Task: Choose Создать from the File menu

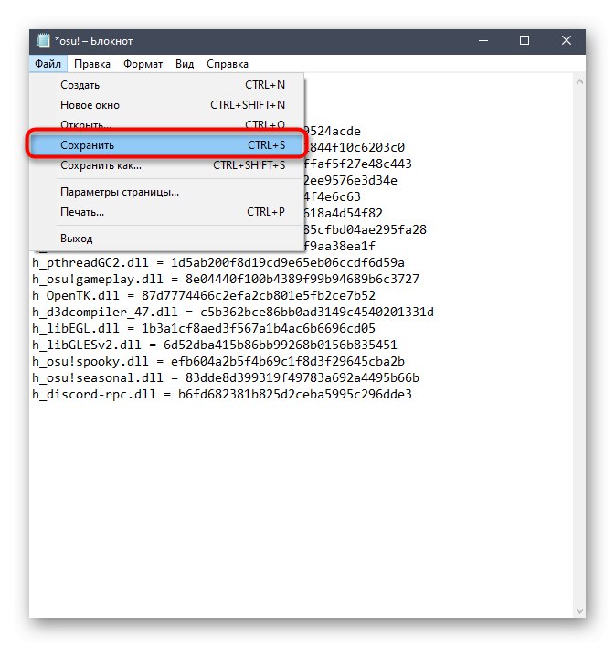Action: (166, 85)
